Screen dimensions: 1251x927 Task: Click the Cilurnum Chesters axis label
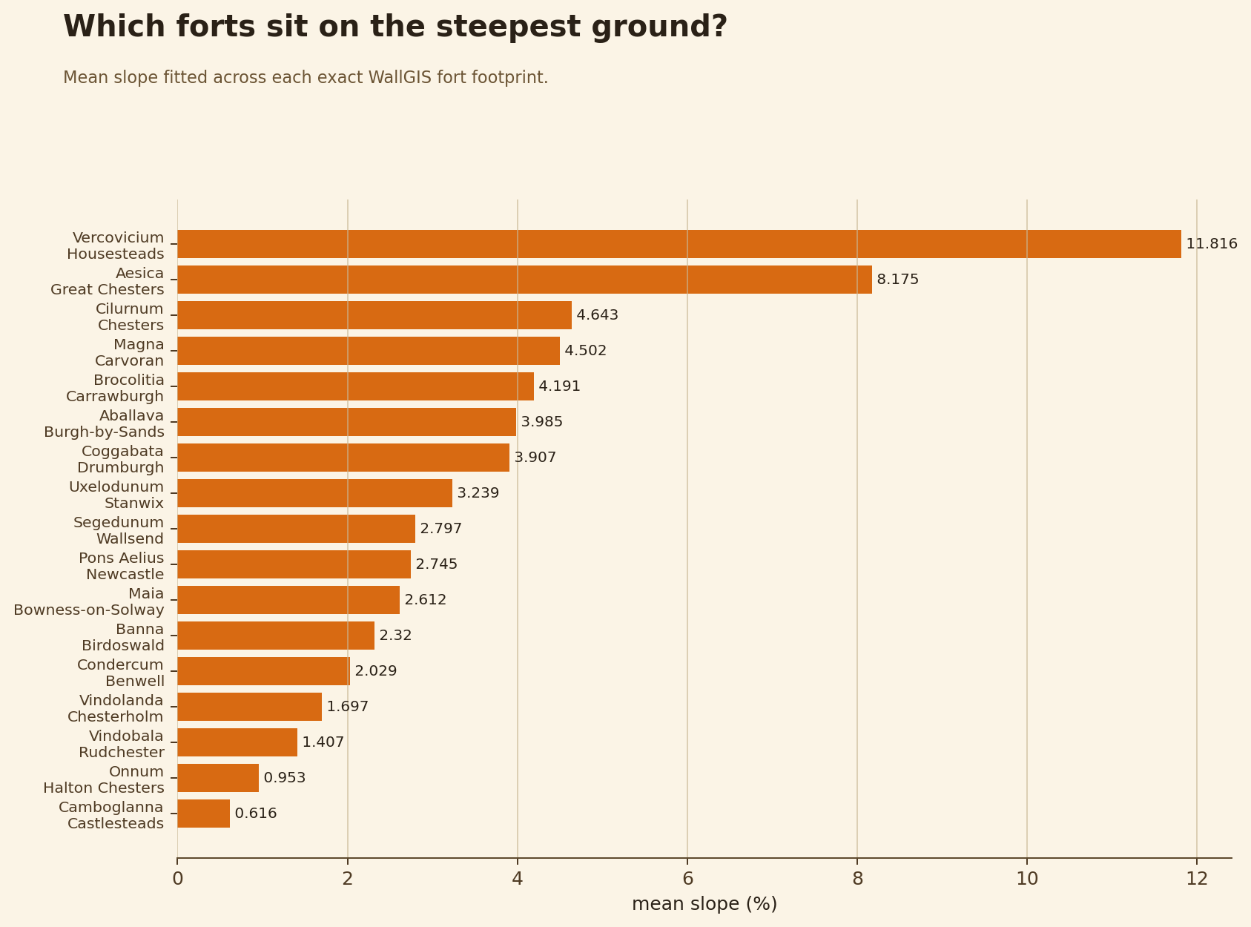click(x=130, y=317)
